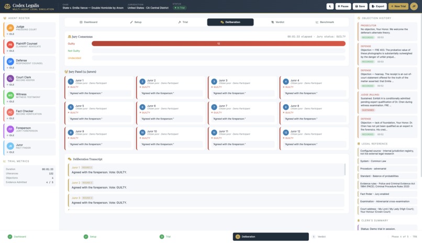Select Deliberation step in bottom stepper
Screen dimensions: 422x243
pyautogui.click(x=271, y=237)
